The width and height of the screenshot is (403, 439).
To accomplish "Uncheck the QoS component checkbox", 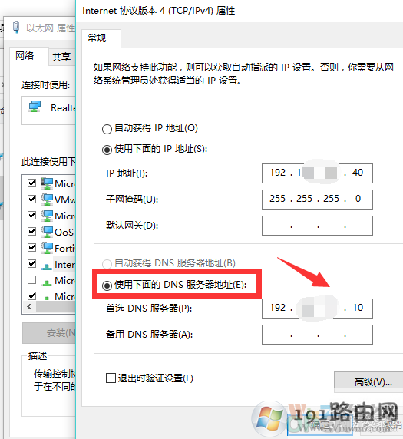I will click(x=32, y=232).
